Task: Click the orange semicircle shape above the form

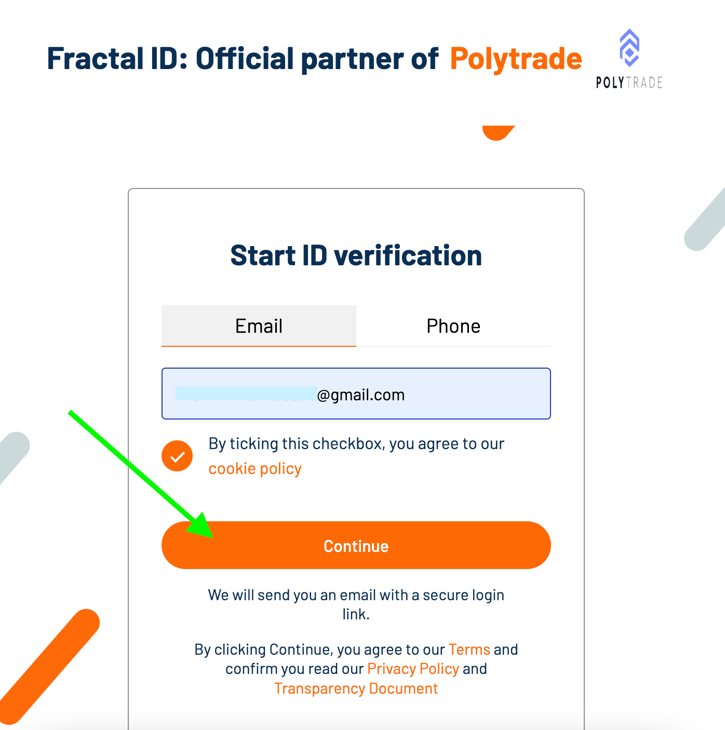Action: pos(498,133)
